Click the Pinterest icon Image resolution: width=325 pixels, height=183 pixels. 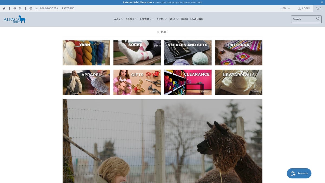[x=20, y=8]
